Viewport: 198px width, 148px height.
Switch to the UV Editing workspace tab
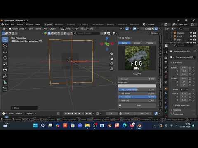83,25
